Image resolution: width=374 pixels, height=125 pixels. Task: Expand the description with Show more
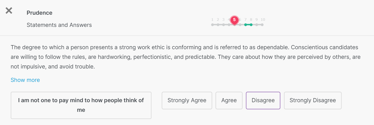pyautogui.click(x=25, y=80)
